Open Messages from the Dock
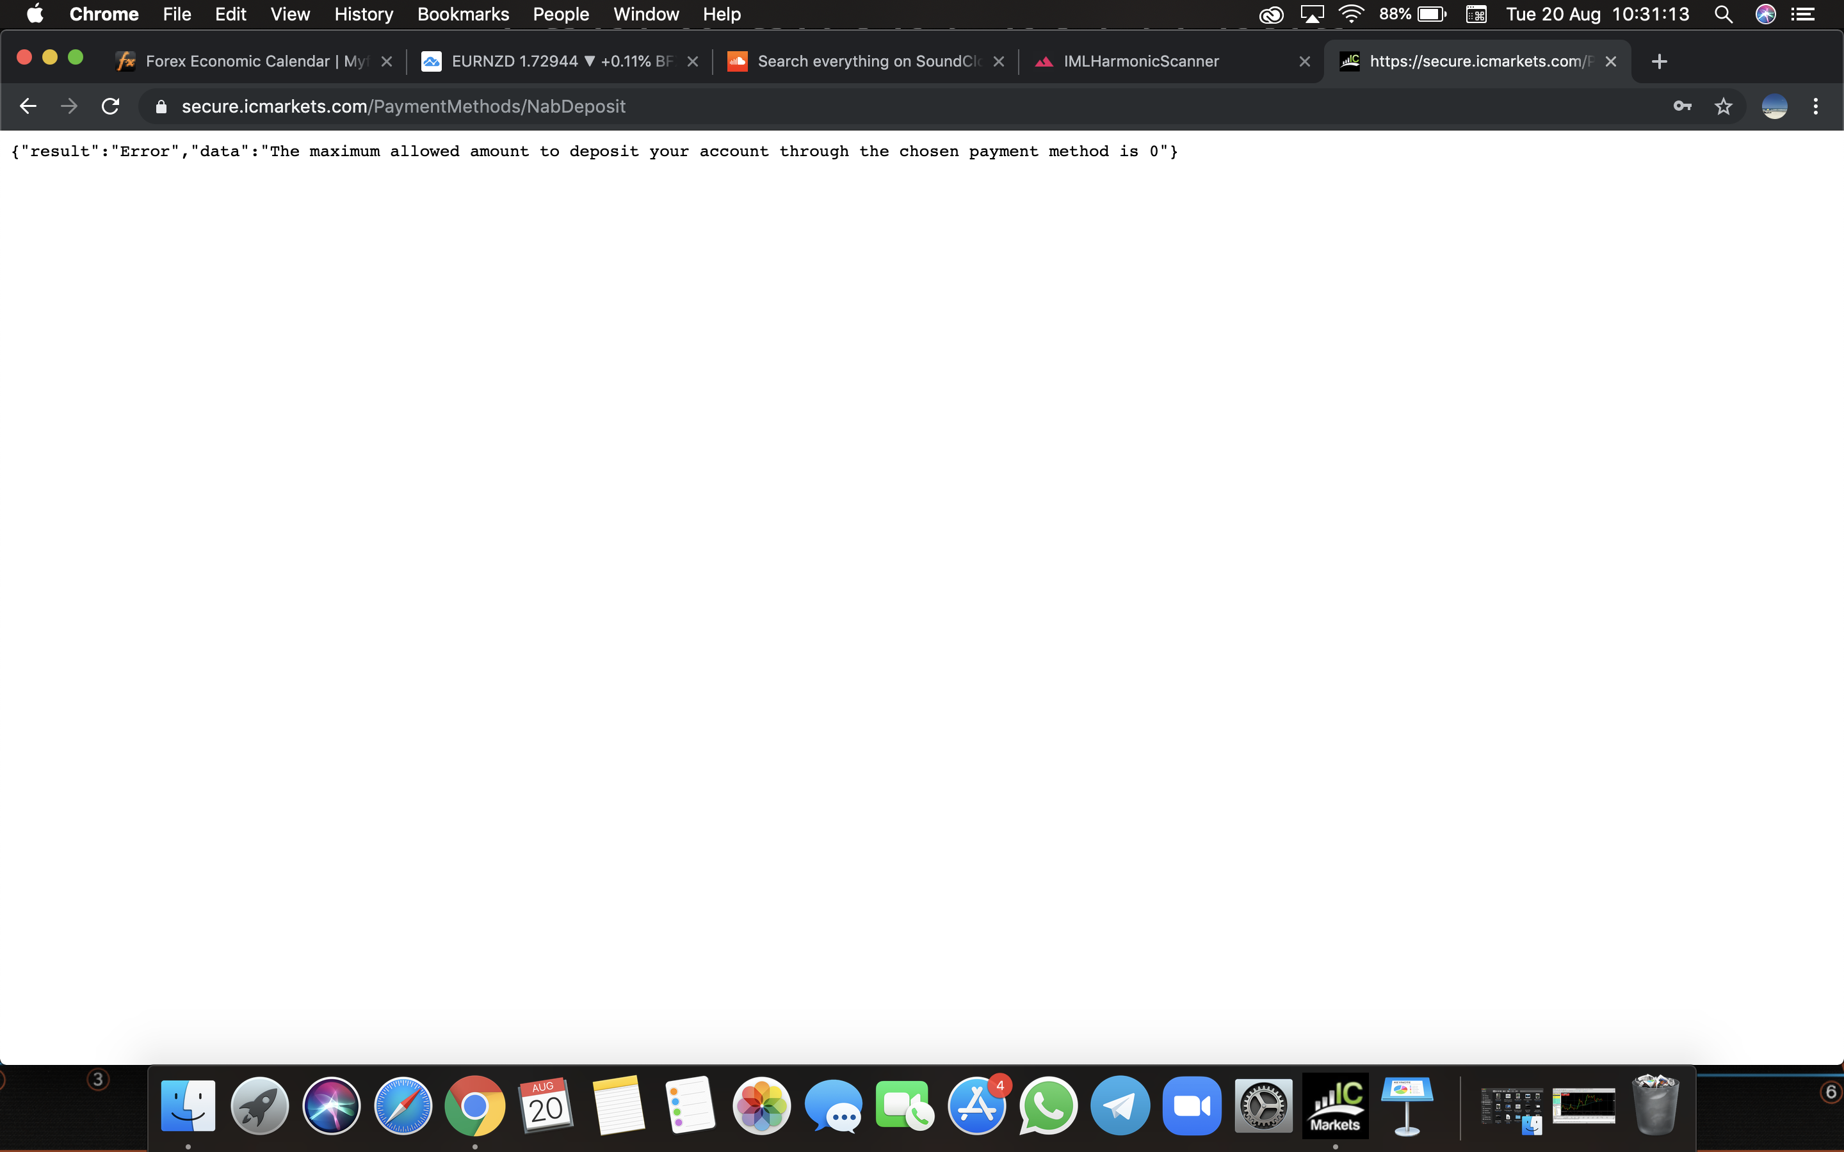Viewport: 1844px width, 1152px height. (x=834, y=1105)
